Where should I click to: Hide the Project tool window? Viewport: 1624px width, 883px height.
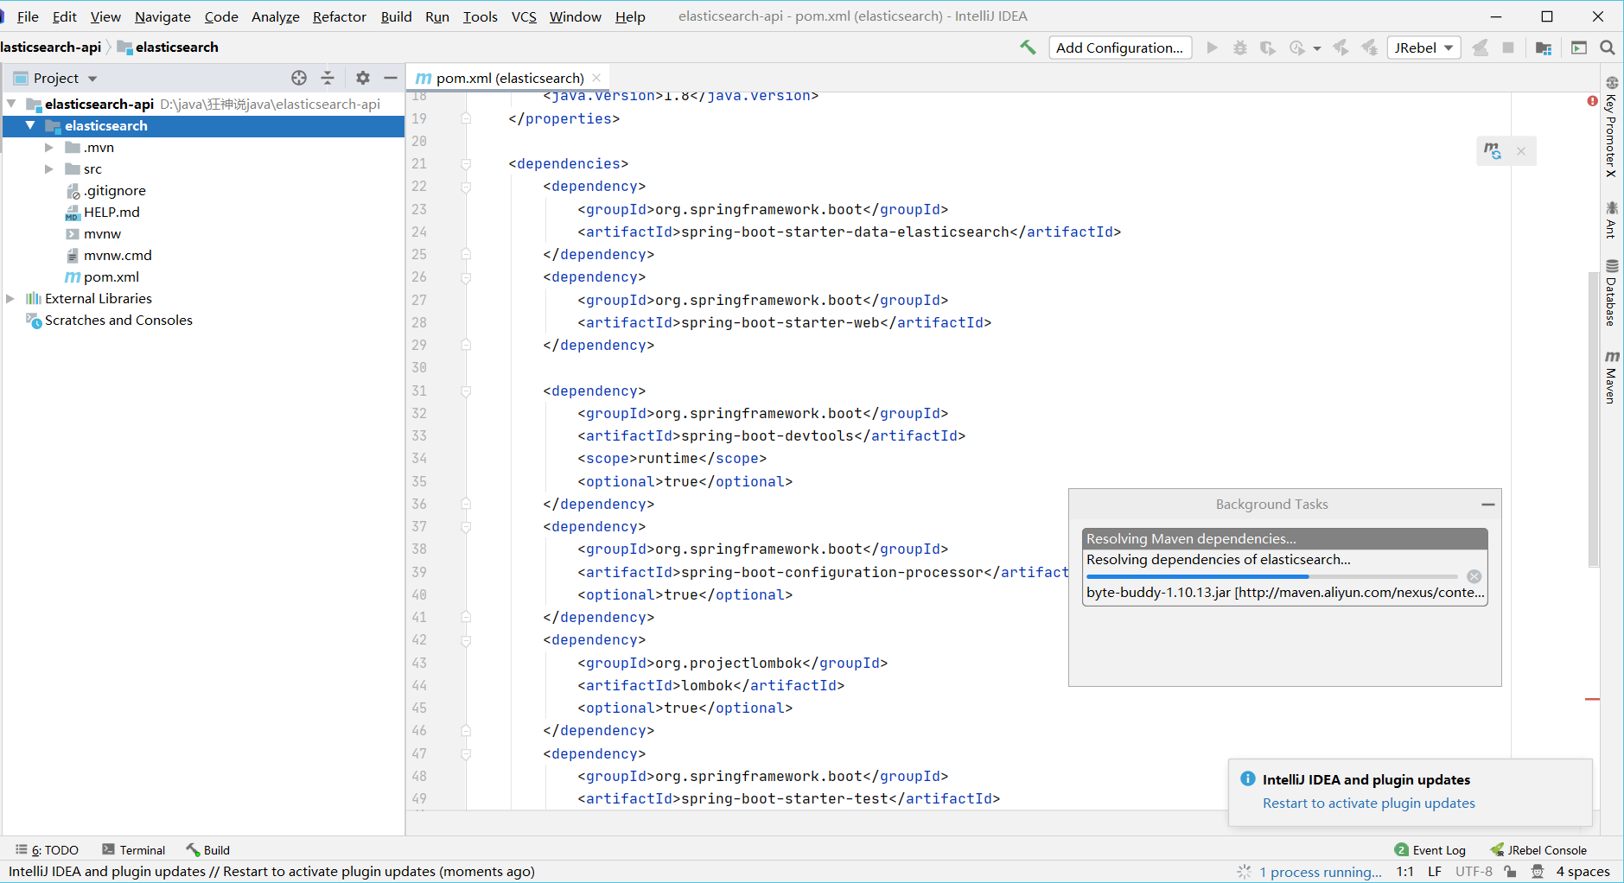tap(391, 78)
